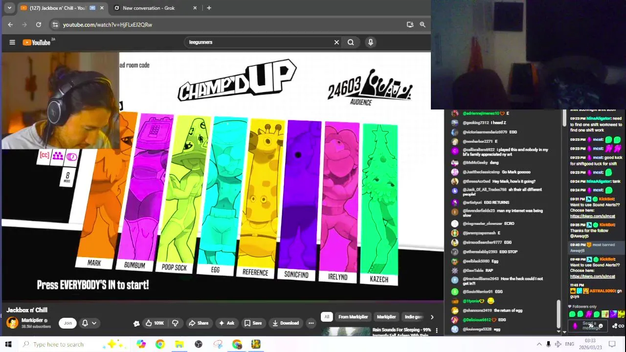
Task: Open a new browser tab
Action: (209, 8)
